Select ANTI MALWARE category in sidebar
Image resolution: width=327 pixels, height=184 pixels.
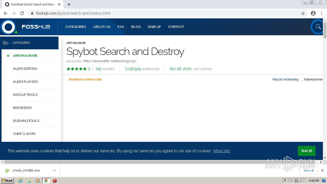(x=25, y=56)
